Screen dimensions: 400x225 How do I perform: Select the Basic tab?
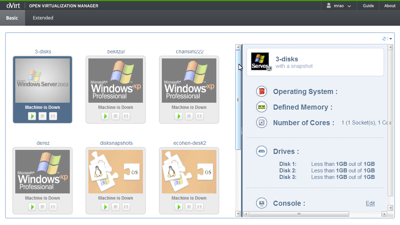12,18
